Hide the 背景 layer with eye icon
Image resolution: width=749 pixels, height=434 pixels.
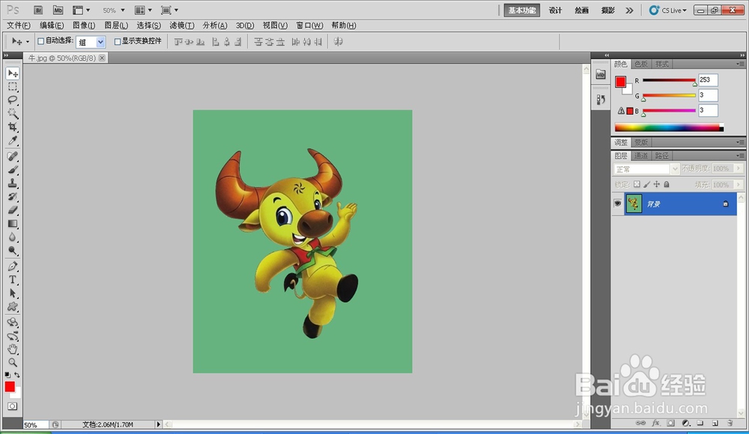(x=618, y=204)
